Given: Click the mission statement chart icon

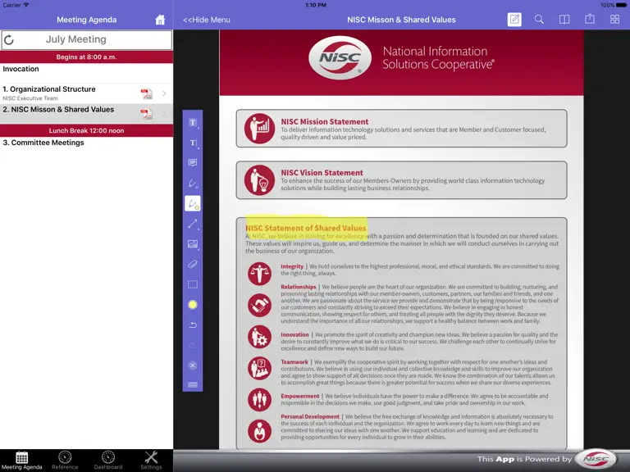Looking at the screenshot, I should tap(259, 129).
